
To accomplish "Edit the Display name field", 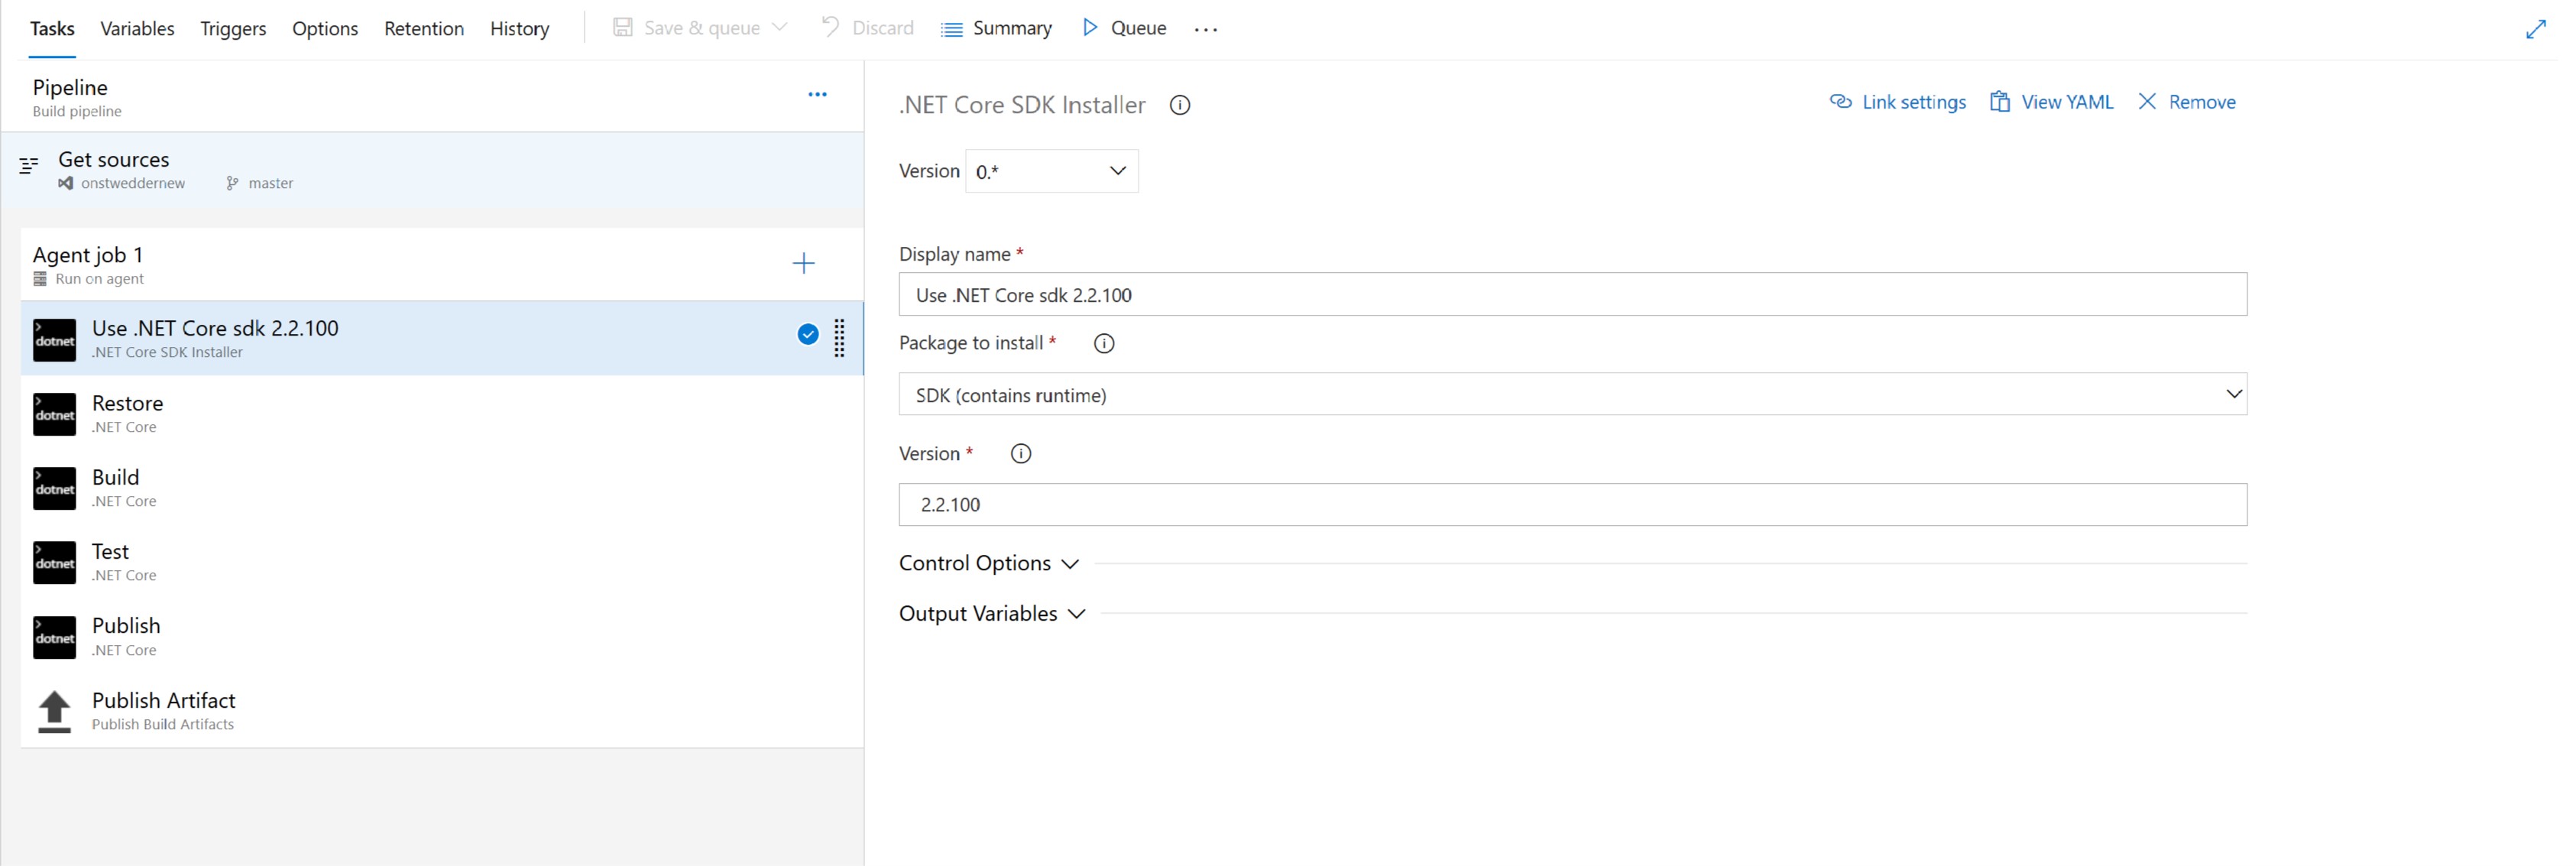I will 1572,294.
